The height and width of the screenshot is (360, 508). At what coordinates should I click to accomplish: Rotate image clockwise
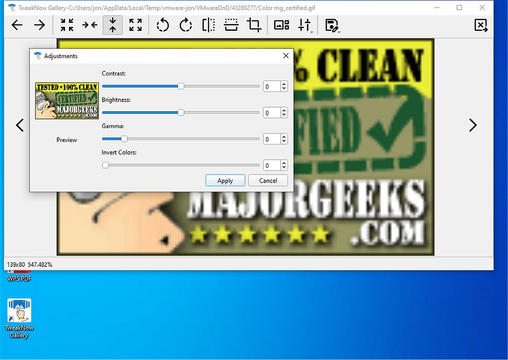[x=185, y=25]
